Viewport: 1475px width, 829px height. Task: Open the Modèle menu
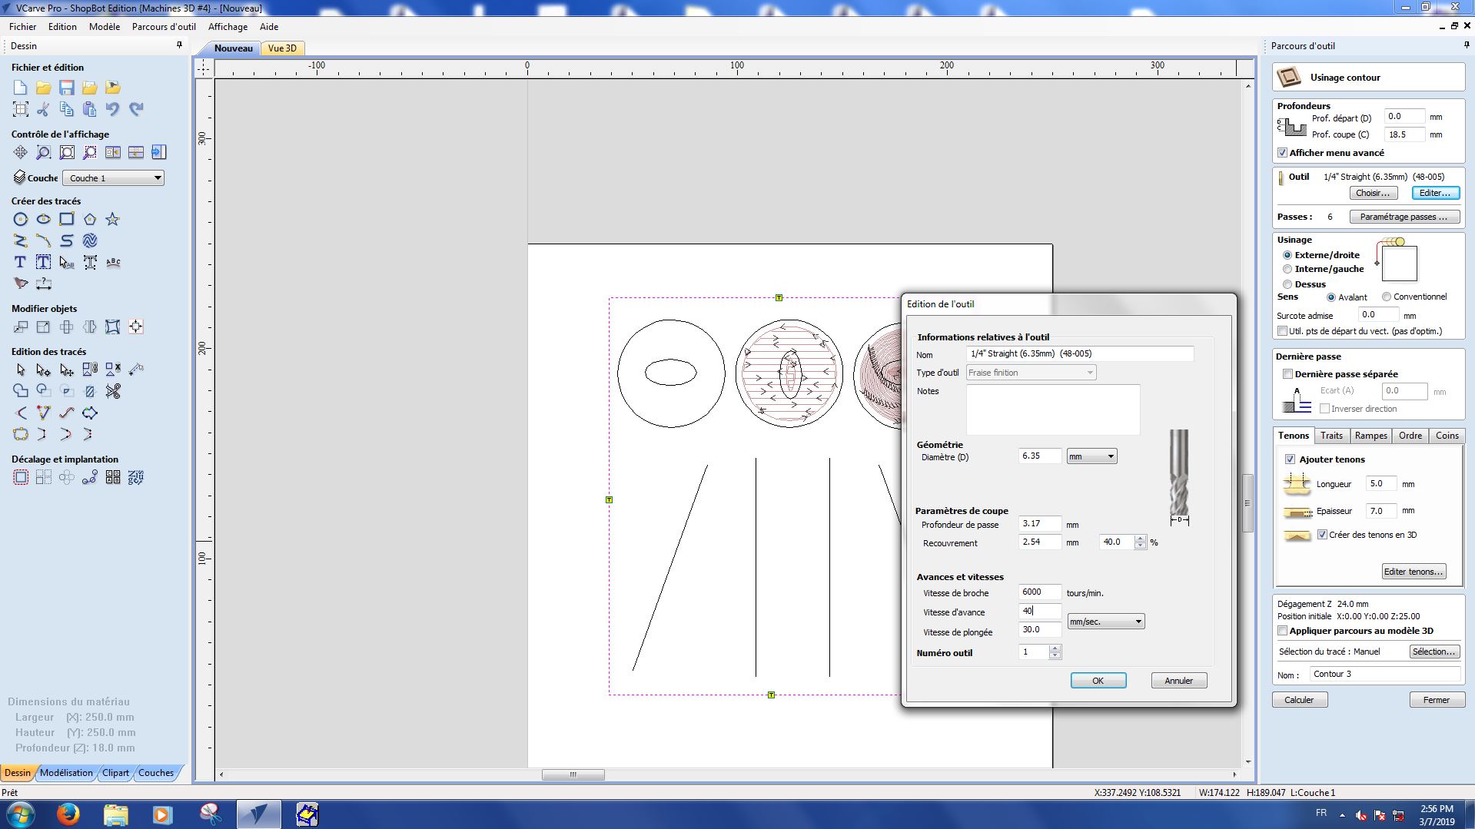(105, 26)
